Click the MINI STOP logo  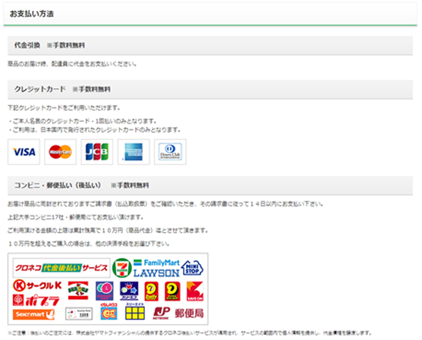(192, 268)
